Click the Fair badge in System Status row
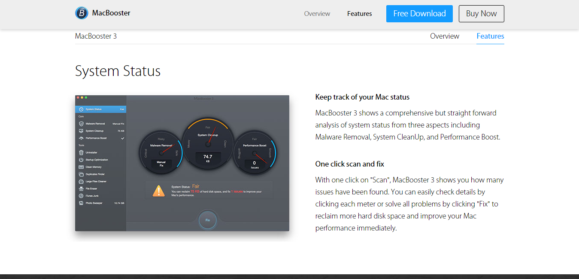 click(122, 109)
